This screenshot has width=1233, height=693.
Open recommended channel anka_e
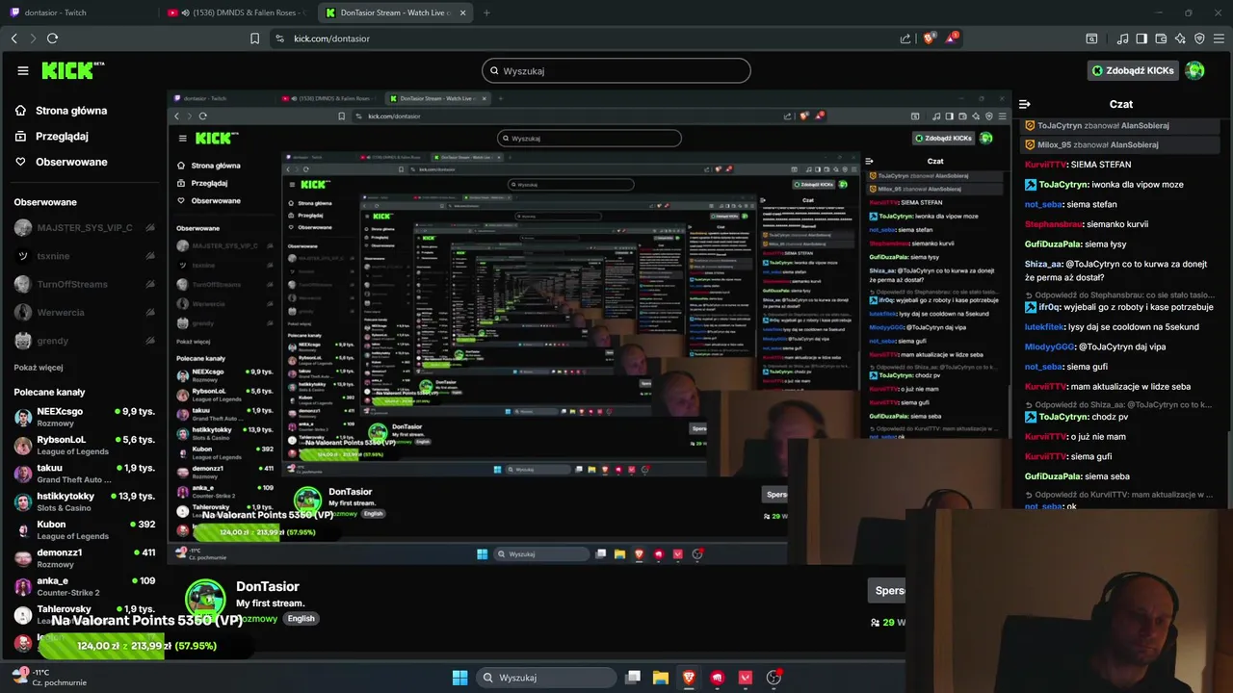[85, 586]
